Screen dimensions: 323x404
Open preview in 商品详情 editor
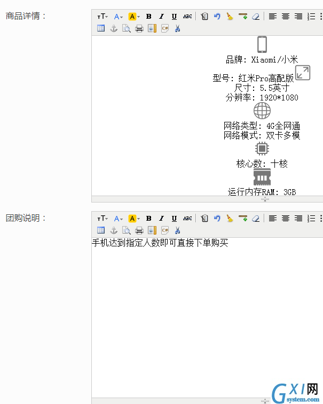127,28
